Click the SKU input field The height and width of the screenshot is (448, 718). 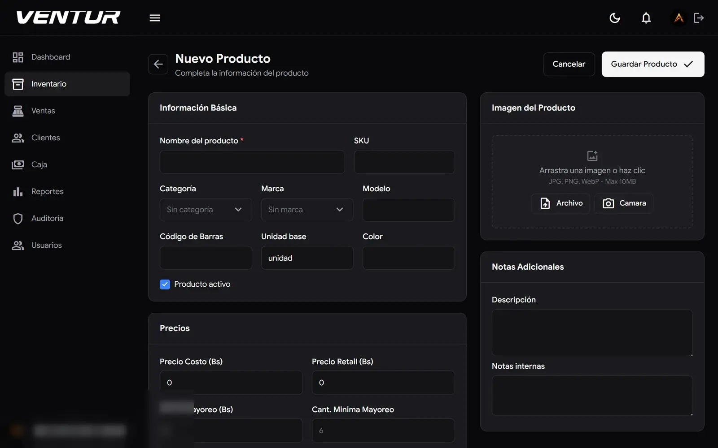pyautogui.click(x=404, y=162)
